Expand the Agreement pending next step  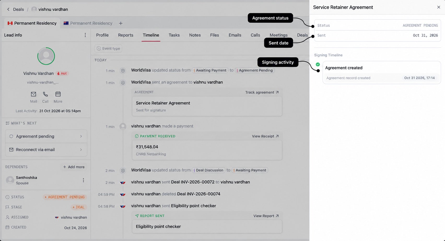pos(46,136)
